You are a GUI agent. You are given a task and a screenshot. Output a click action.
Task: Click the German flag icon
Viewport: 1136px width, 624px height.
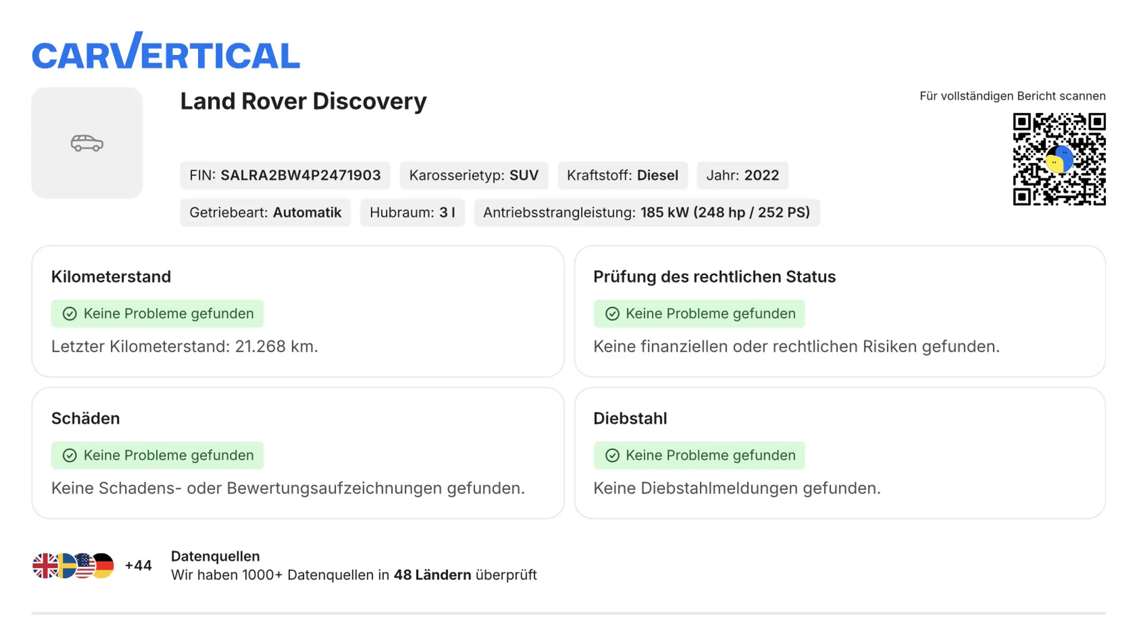point(104,565)
